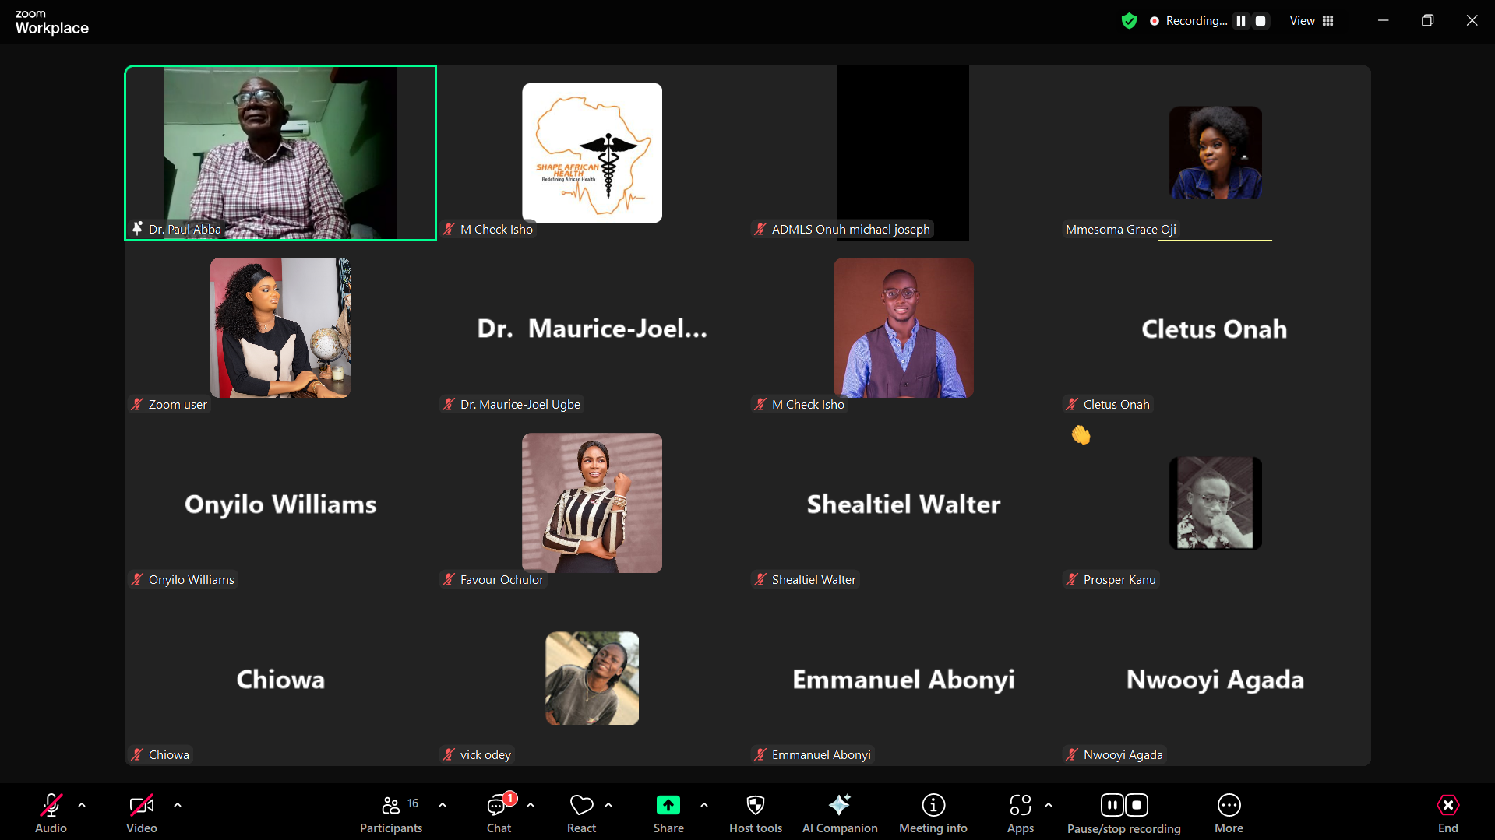This screenshot has height=840, width=1495.
Task: Click the green Share screen button
Action: (668, 806)
